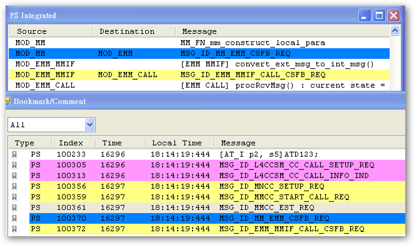Image resolution: width=414 pixels, height=245 pixels.
Task: Select the procRcvMsg() current state row
Action: tap(199, 86)
